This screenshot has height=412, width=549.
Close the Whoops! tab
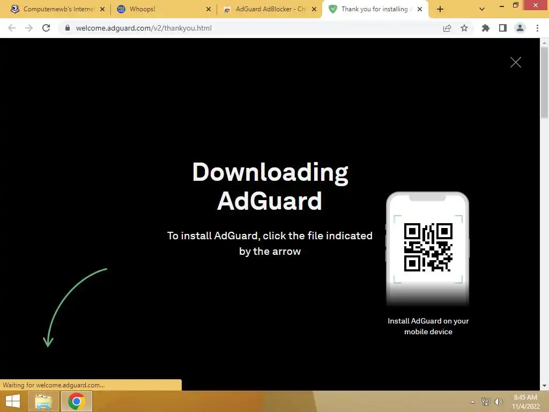point(209,9)
